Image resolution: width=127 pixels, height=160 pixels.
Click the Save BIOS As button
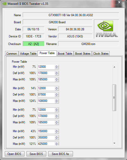coord(61,154)
